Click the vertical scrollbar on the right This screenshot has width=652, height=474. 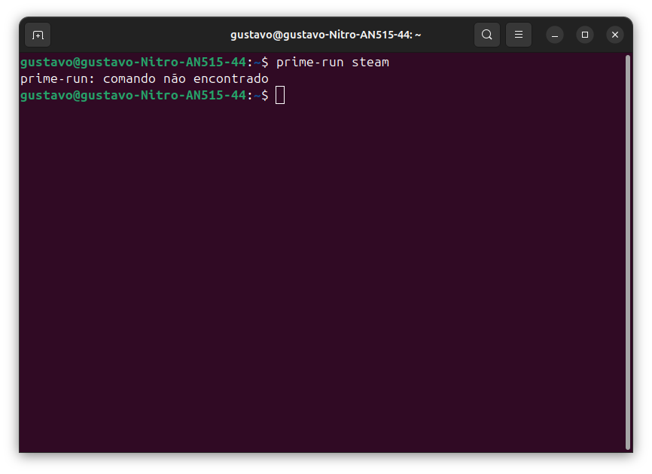(x=627, y=249)
